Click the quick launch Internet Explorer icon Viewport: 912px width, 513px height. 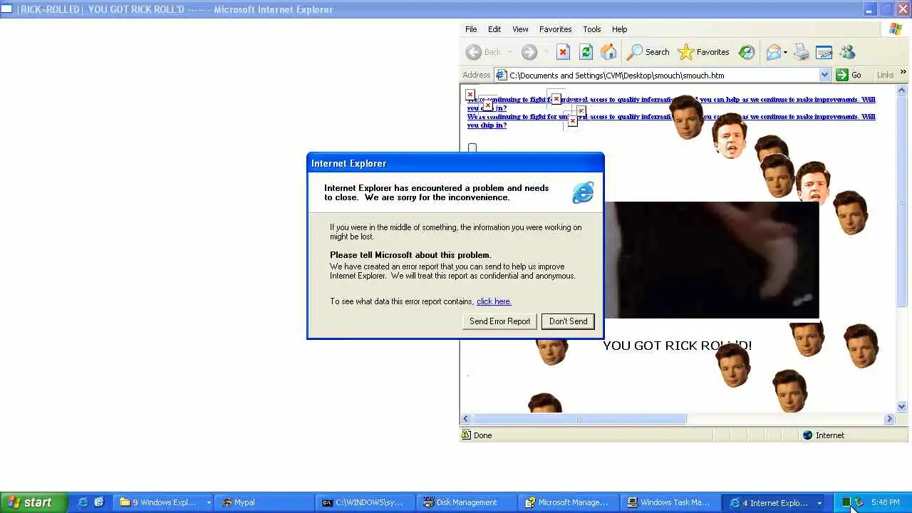pyautogui.click(x=83, y=502)
